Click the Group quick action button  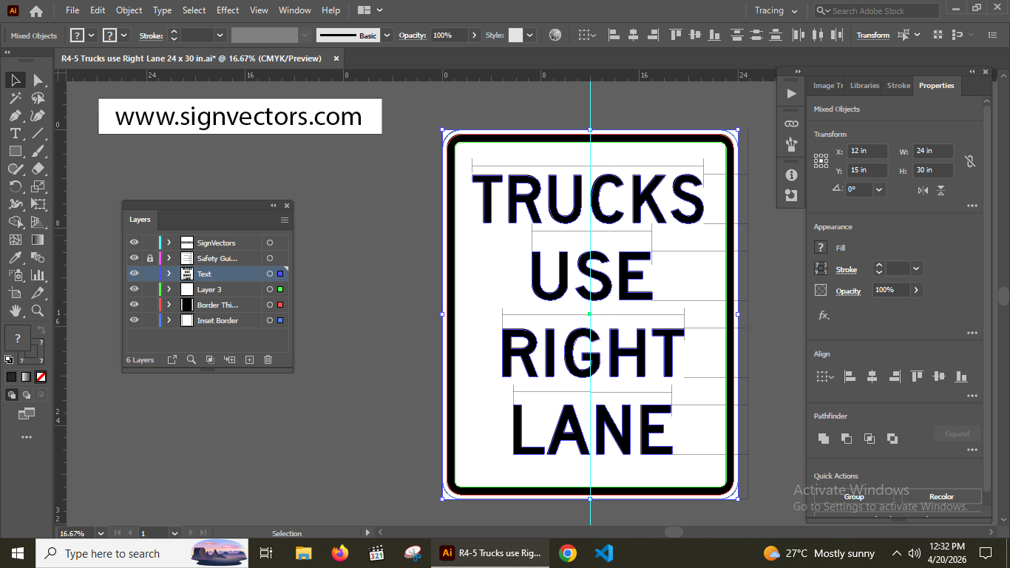853,496
